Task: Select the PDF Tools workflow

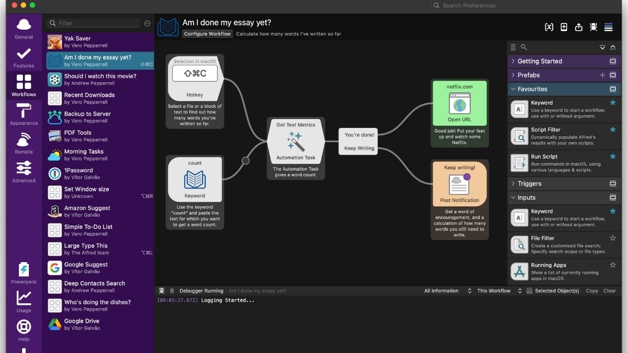Action: click(100, 136)
